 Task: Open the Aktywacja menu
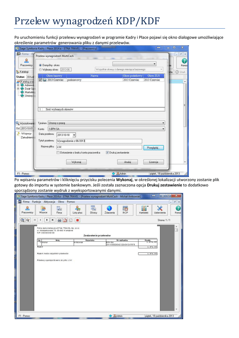click(x=49, y=202)
